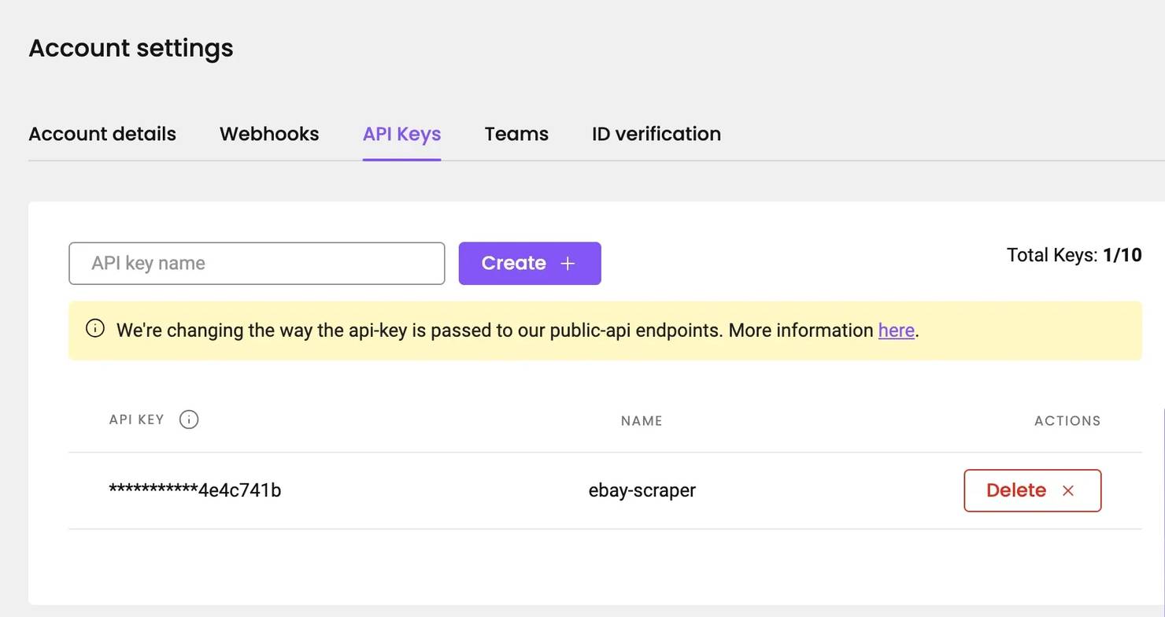
Task: Click the NAME column header
Action: click(642, 421)
